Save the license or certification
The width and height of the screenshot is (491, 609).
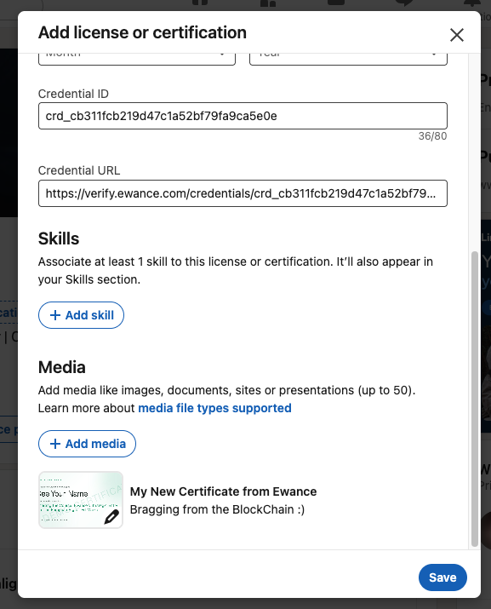pyautogui.click(x=442, y=577)
